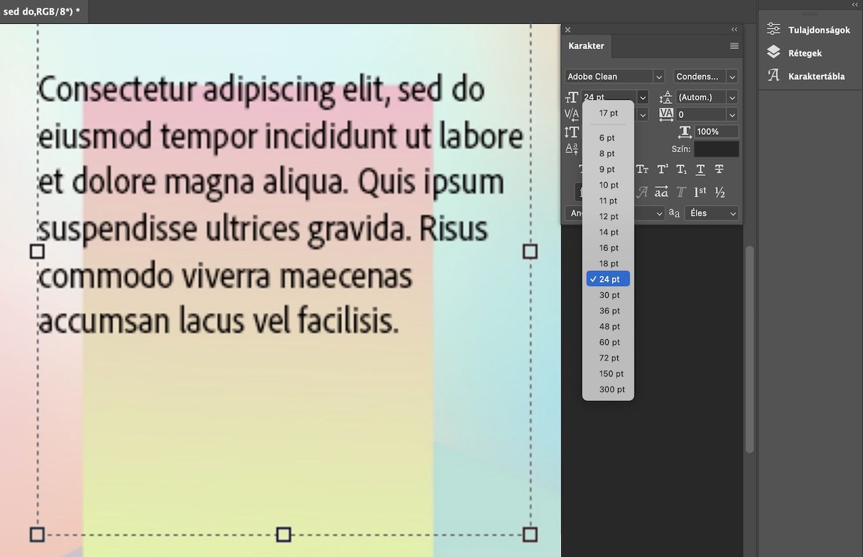Choose 150 pt font size
The height and width of the screenshot is (557, 863).
[x=608, y=373]
